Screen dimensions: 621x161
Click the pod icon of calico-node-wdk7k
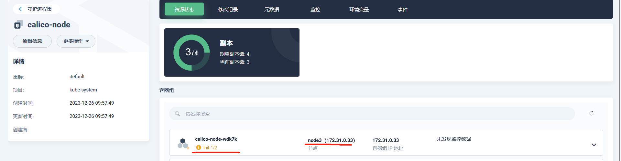point(183,143)
